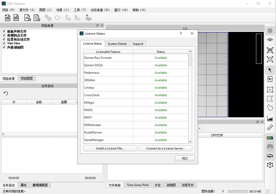
Task: Open the 源文件 (S) menu
Action: point(27,10)
